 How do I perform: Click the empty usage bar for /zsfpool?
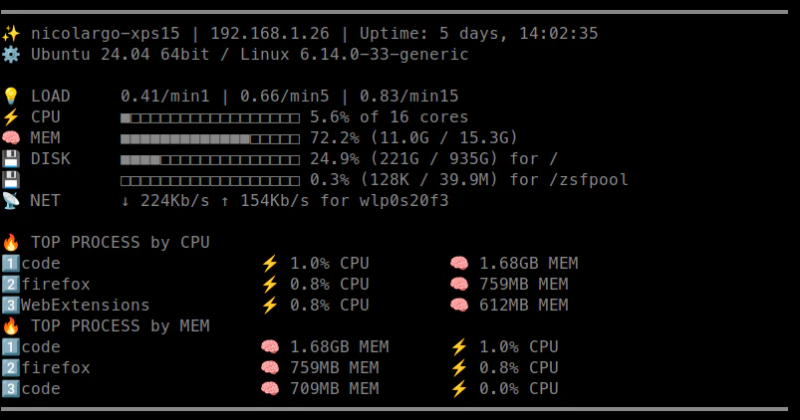[209, 181]
